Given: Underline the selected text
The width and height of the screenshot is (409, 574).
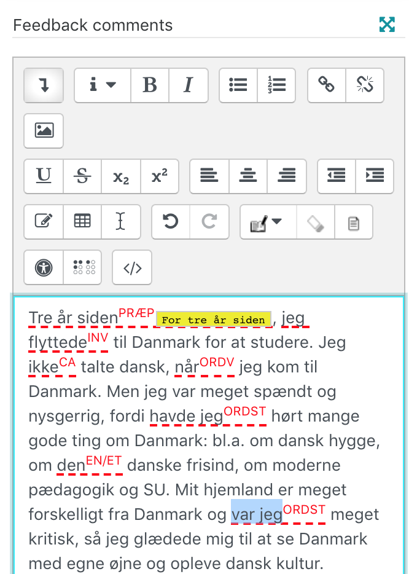Looking at the screenshot, I should (44, 176).
